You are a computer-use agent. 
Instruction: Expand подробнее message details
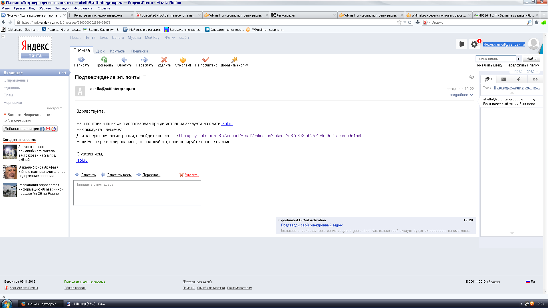coord(461,95)
